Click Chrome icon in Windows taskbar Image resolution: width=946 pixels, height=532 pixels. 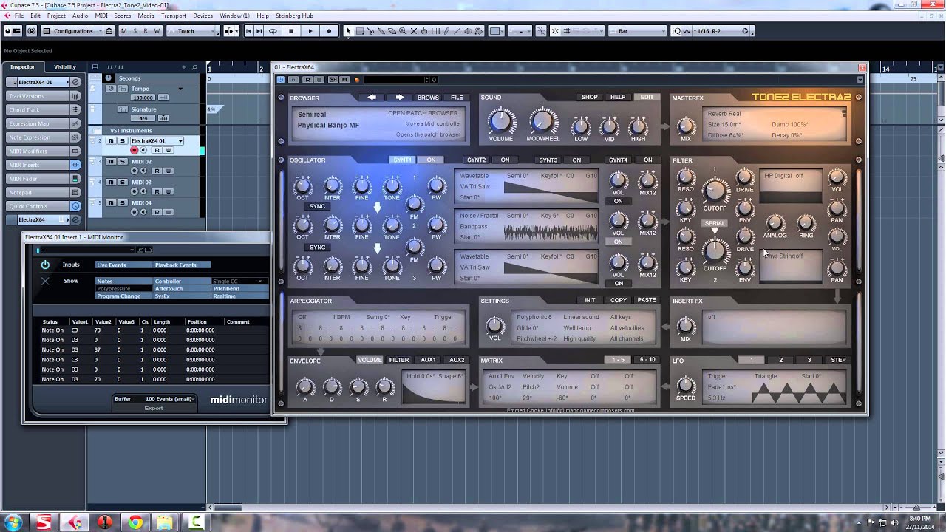point(135,522)
